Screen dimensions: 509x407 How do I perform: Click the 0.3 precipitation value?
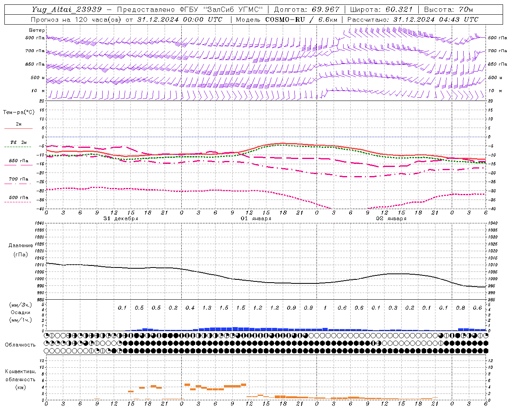click(x=393, y=308)
